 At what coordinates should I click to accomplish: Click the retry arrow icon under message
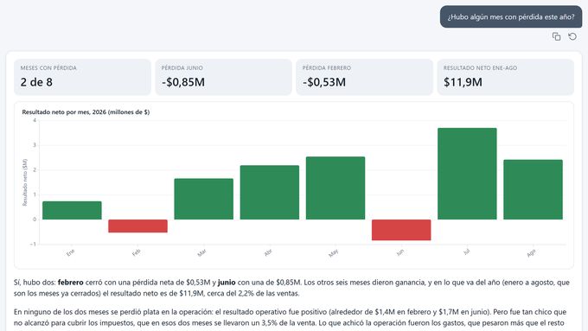[x=572, y=36]
